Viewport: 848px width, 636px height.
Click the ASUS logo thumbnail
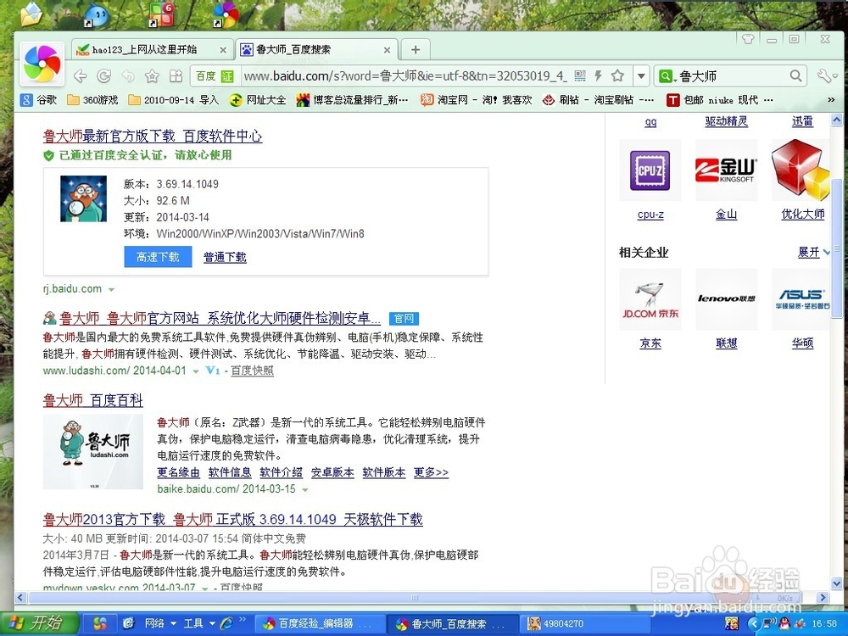pos(801,299)
